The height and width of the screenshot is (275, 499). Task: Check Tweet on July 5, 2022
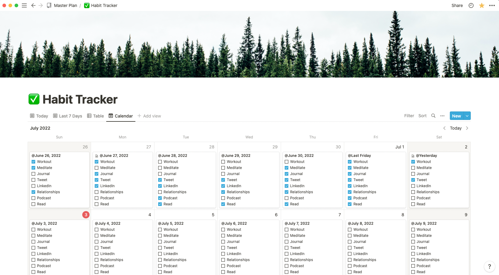coord(160,248)
